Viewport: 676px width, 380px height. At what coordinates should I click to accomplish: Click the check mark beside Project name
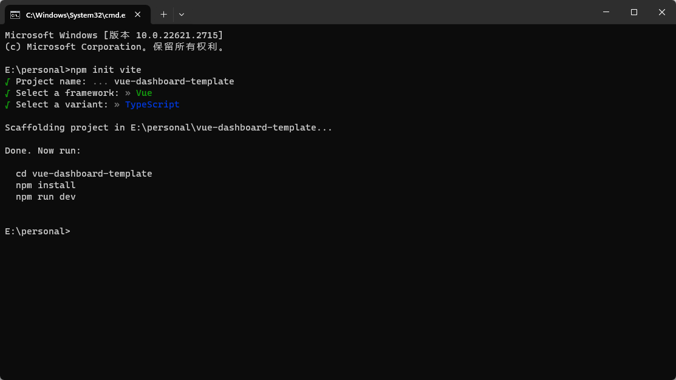click(x=8, y=81)
